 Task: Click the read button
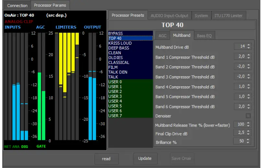point(106,159)
